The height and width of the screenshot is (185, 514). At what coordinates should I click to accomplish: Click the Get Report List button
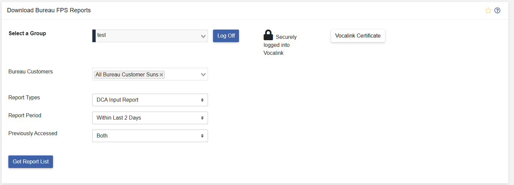(x=31, y=162)
